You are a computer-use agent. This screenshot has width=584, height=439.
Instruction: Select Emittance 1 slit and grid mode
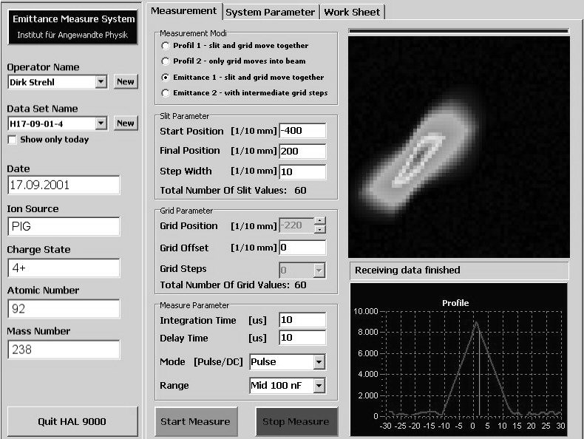pyautogui.click(x=165, y=78)
